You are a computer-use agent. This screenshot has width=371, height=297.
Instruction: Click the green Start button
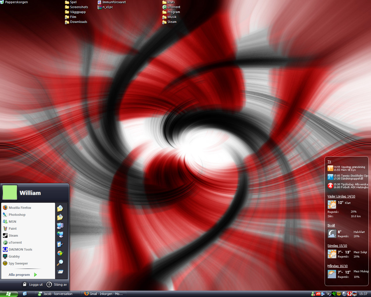[x=9, y=294]
